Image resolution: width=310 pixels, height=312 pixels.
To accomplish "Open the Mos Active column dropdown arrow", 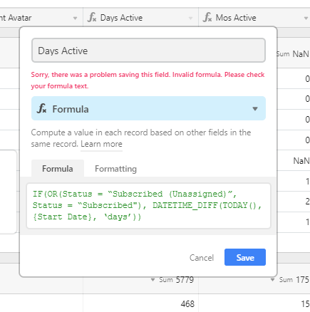I will point(306,18).
